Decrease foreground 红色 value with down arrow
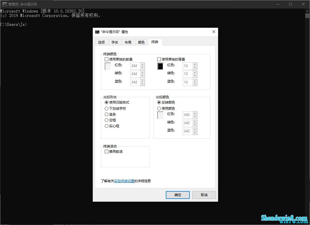310x225 pixels. point(142,67)
